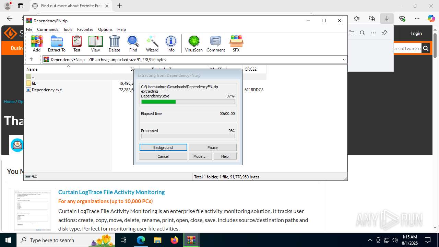Expand the archive path dropdown

pyautogui.click(x=344, y=60)
